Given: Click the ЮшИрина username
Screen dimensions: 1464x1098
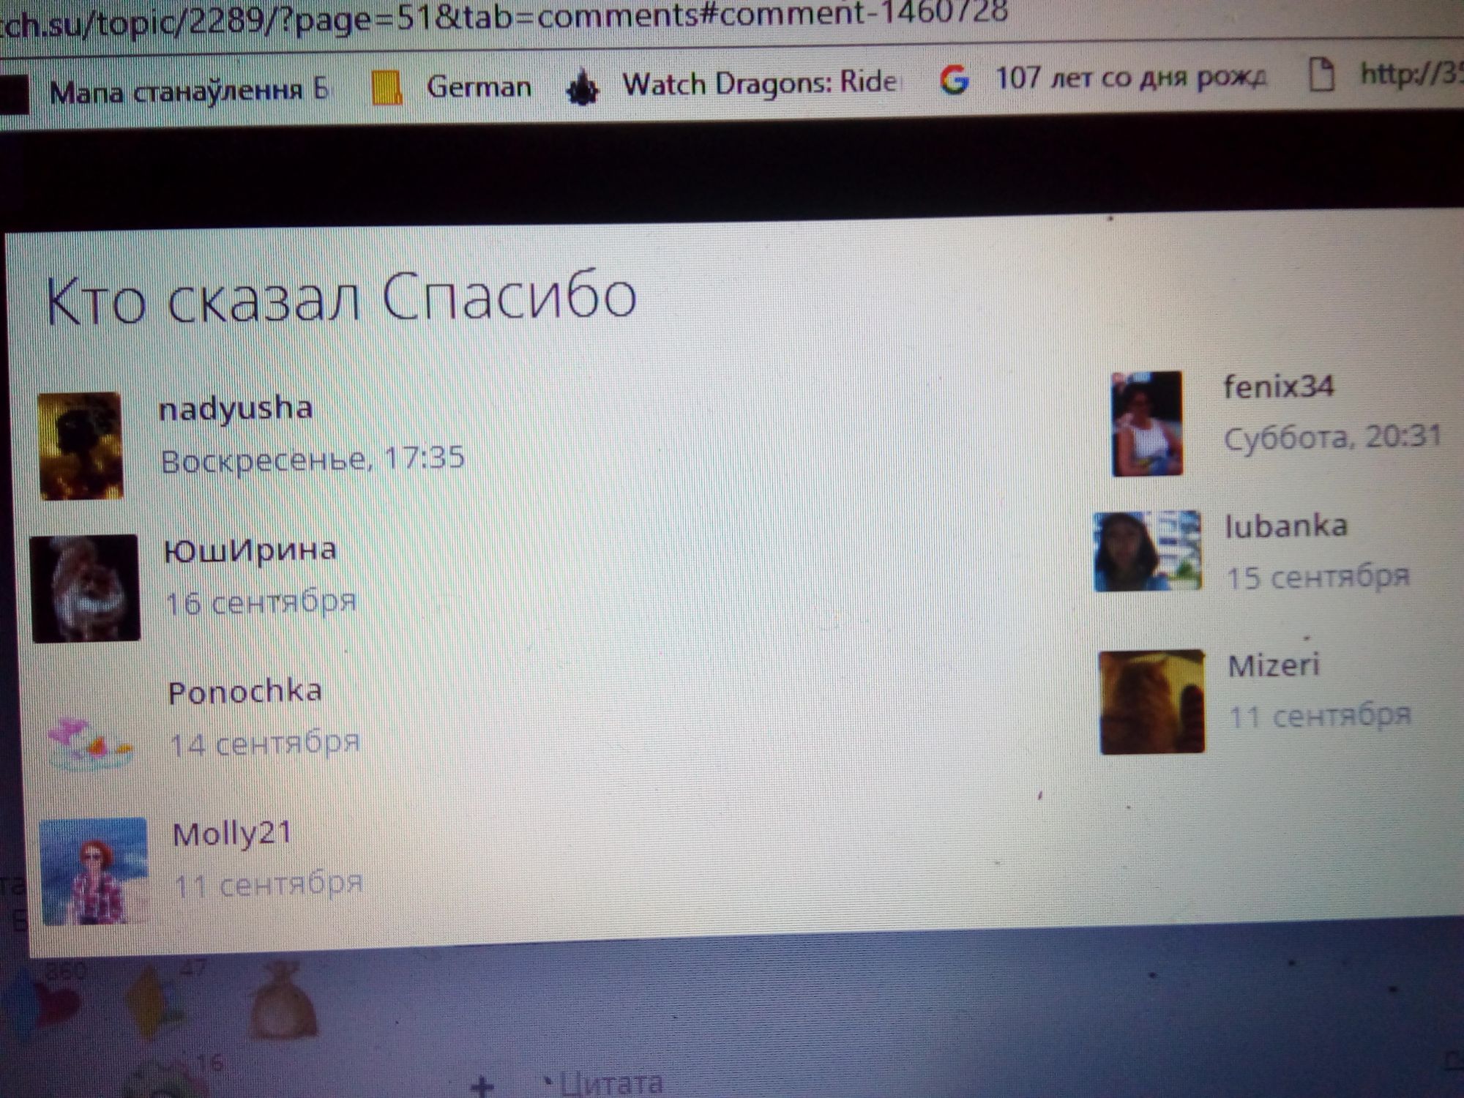Looking at the screenshot, I should coord(250,549).
